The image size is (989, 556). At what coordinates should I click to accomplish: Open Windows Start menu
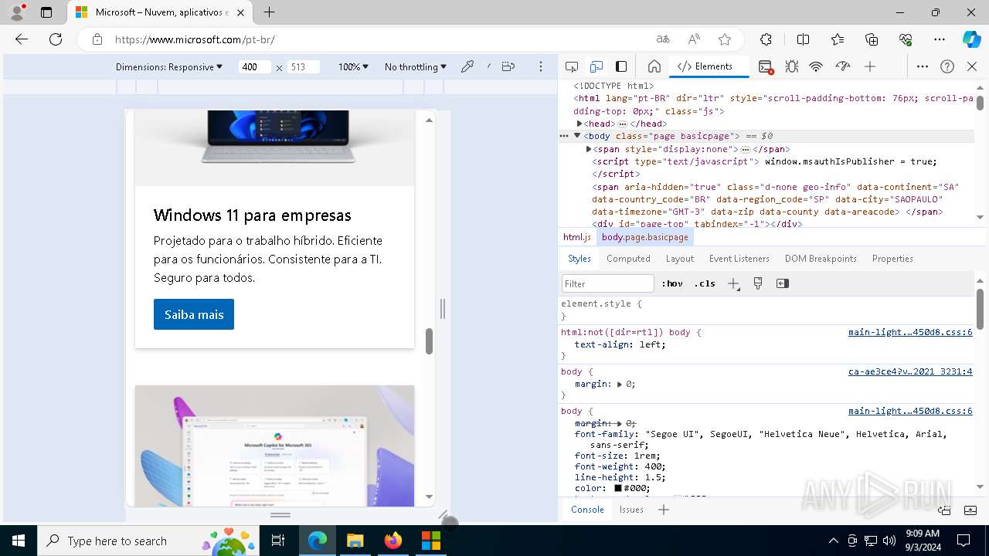pos(19,541)
